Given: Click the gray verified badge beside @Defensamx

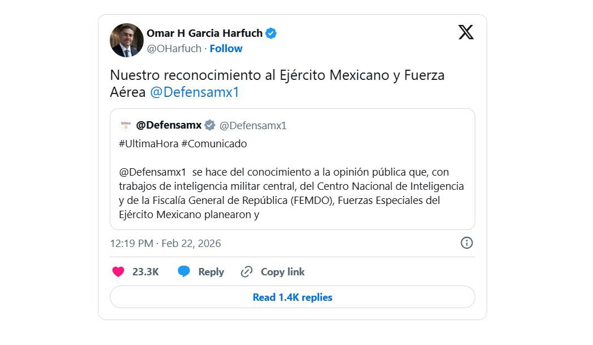Looking at the screenshot, I should (210, 125).
